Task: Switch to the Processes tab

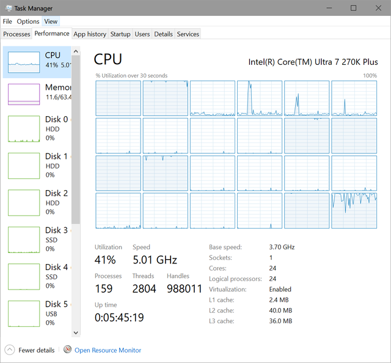Action: [16, 34]
